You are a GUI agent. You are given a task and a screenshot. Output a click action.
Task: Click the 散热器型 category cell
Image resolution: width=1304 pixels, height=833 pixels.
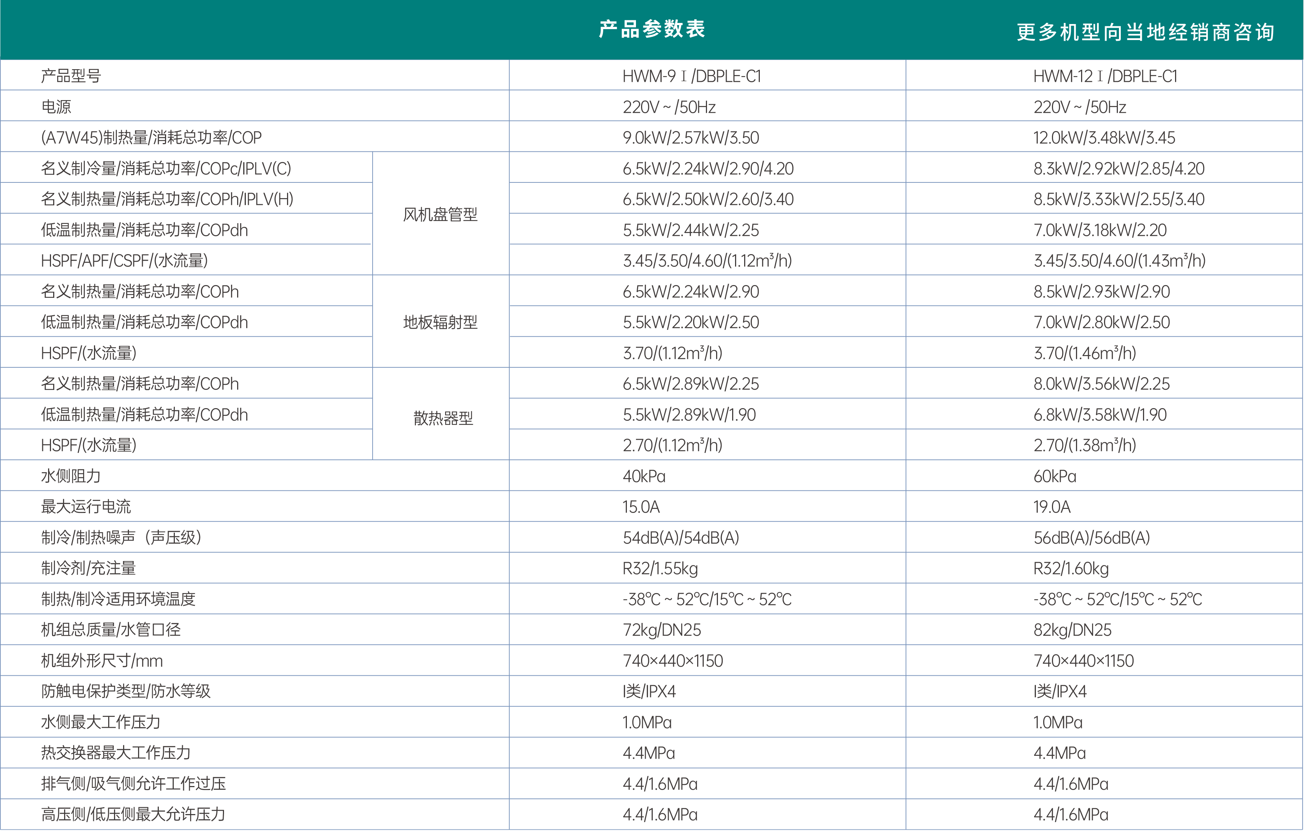pyautogui.click(x=443, y=418)
